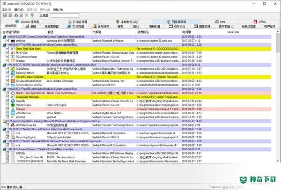Select the TuneFab WeTrans Shell Extension description
This screenshot has width=281, height=190.
pyautogui.click(x=66, y=161)
